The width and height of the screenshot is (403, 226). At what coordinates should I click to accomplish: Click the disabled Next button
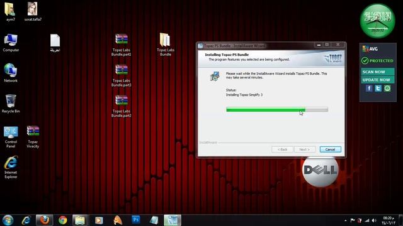pos(304,149)
